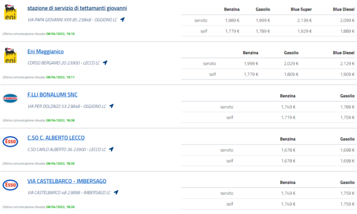Open the Eni Maggianico station link
This screenshot has height=214, width=357.
(x=46, y=52)
